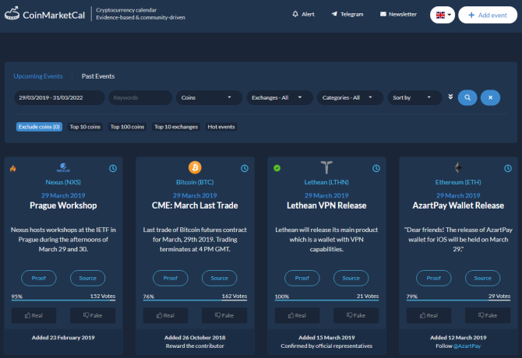Open the language flag dropdown
The width and height of the screenshot is (522, 358).
pyautogui.click(x=443, y=15)
